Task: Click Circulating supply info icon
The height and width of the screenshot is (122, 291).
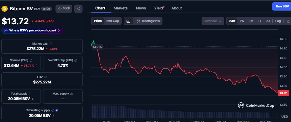Action: click(x=53, y=110)
